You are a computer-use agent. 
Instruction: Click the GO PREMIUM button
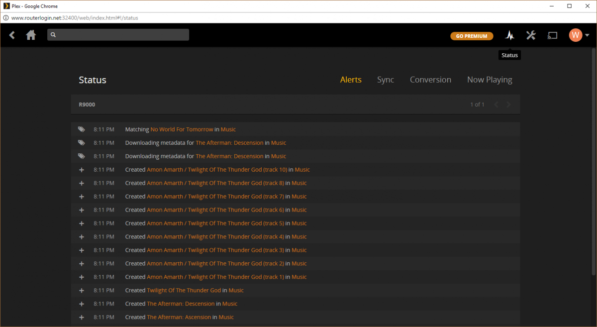pyautogui.click(x=472, y=36)
